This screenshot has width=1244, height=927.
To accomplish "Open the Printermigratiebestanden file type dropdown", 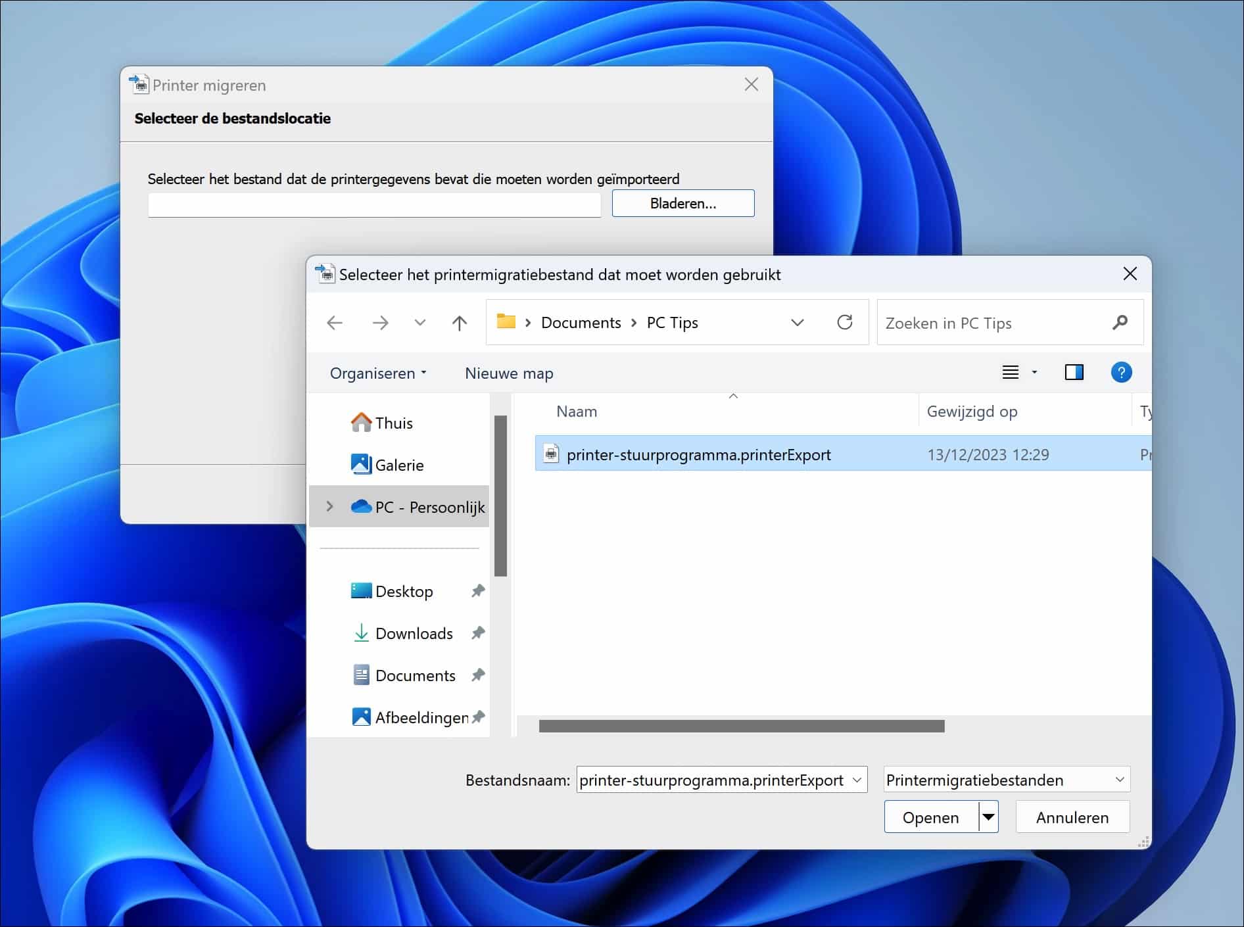I will click(x=1118, y=780).
